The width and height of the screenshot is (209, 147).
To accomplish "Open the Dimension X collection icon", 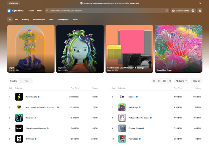I will tap(19, 118).
